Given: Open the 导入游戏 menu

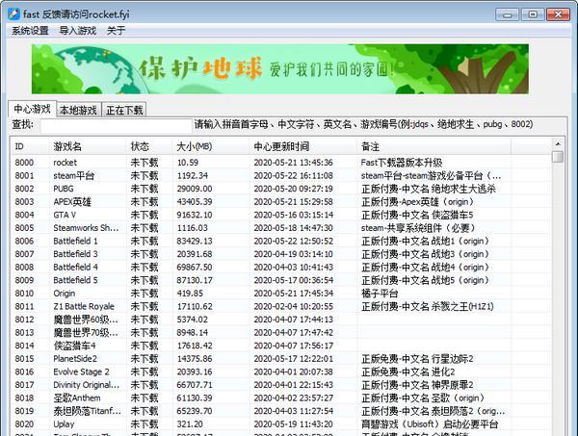Looking at the screenshot, I should pyautogui.click(x=77, y=31).
